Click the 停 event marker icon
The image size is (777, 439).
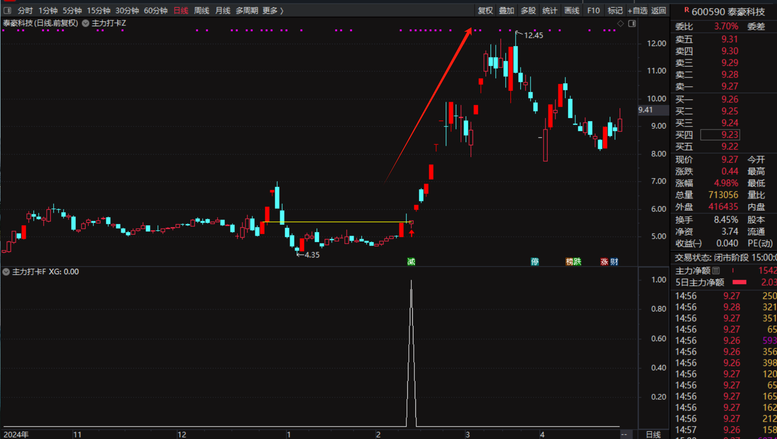(535, 261)
